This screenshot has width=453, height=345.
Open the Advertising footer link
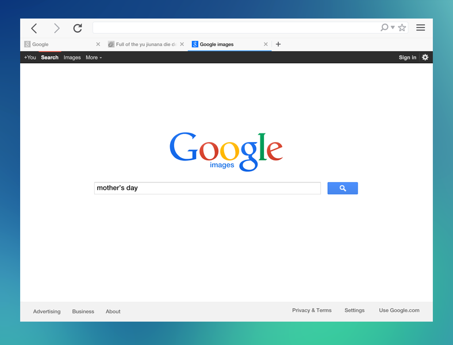coord(47,312)
